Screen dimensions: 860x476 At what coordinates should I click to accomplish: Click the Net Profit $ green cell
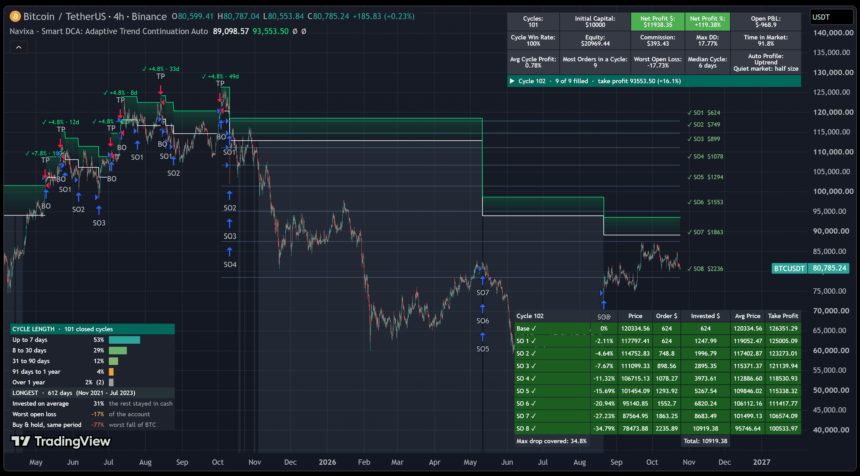coord(658,22)
